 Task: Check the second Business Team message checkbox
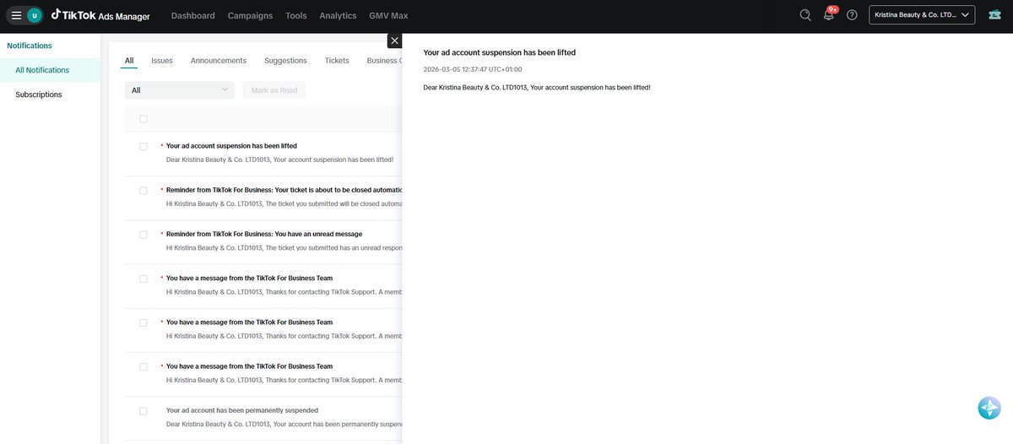coord(144,322)
